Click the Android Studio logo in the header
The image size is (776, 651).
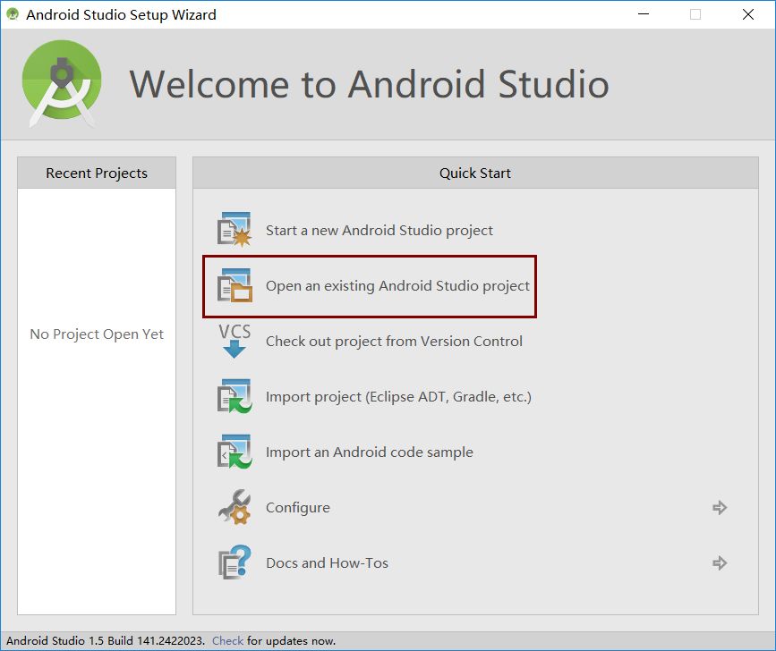tap(62, 83)
